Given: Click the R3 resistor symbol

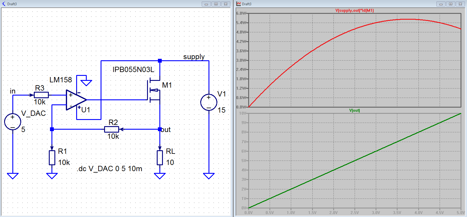Looking at the screenshot, I should (x=41, y=95).
